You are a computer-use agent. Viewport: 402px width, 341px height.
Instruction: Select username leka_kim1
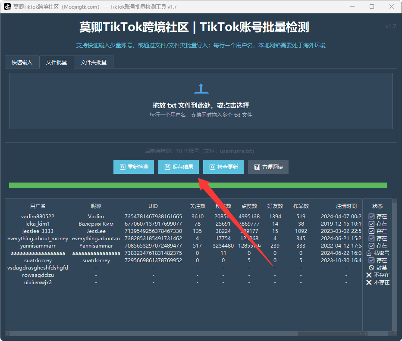[x=38, y=224]
